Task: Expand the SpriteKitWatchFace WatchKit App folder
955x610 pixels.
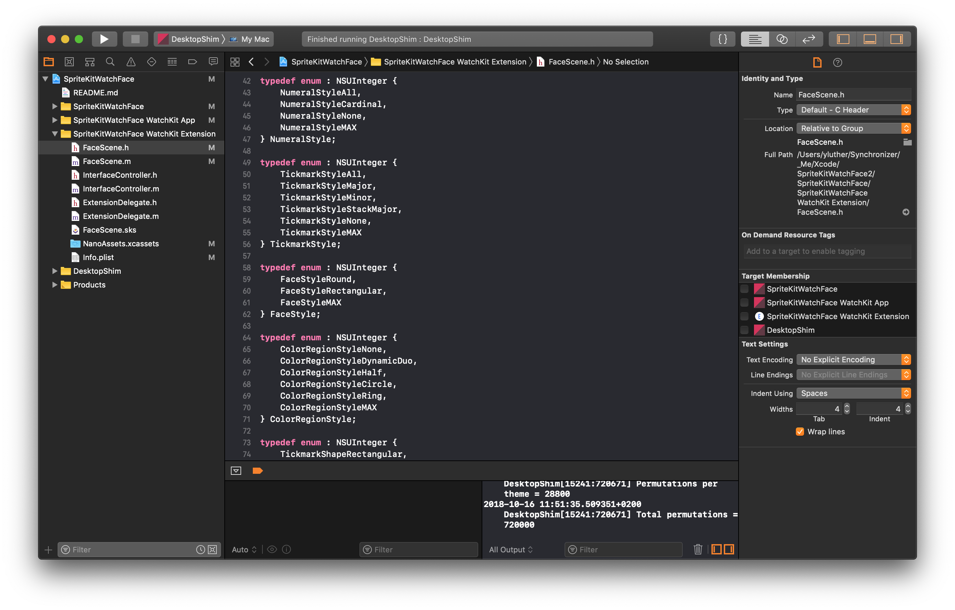Action: pyautogui.click(x=55, y=120)
